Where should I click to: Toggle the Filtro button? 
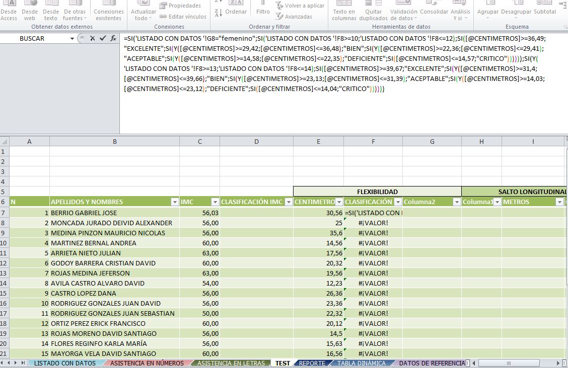[x=263, y=9]
